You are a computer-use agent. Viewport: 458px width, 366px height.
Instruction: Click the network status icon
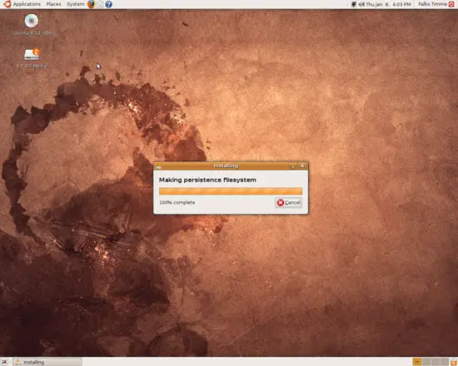tap(354, 4)
